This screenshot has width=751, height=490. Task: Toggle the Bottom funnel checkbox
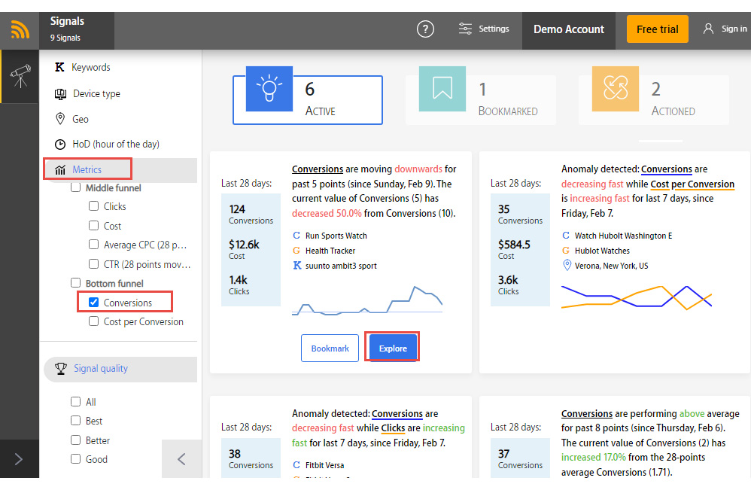[76, 282]
